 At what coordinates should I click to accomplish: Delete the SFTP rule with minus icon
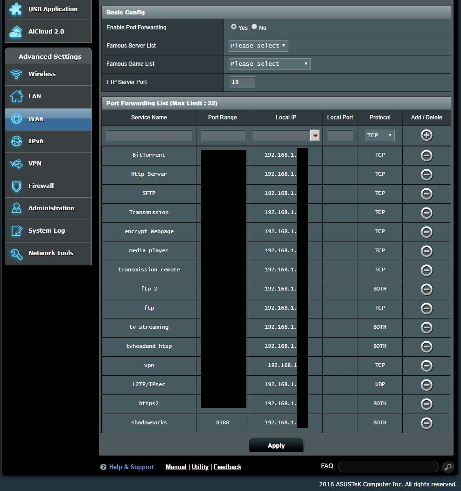tap(426, 194)
